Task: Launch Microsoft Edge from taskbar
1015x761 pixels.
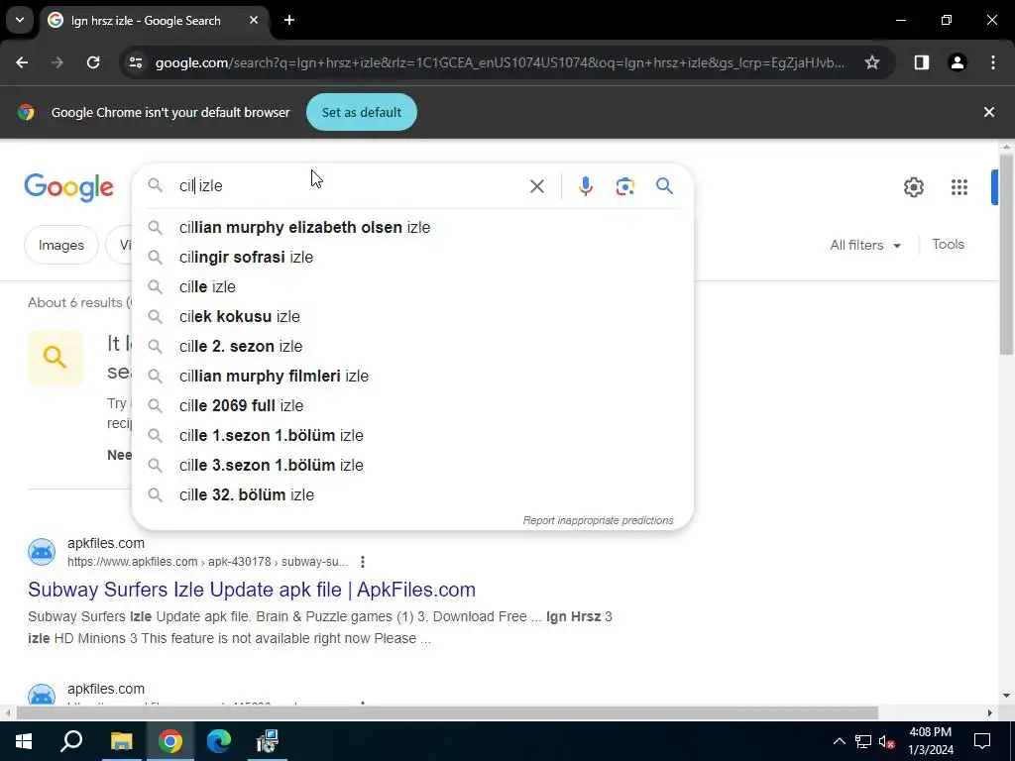Action: 219,741
